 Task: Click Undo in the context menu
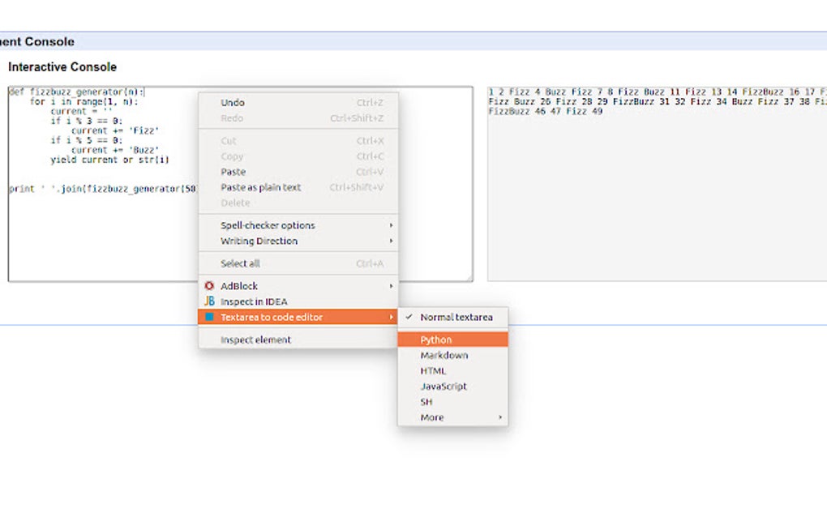[232, 102]
